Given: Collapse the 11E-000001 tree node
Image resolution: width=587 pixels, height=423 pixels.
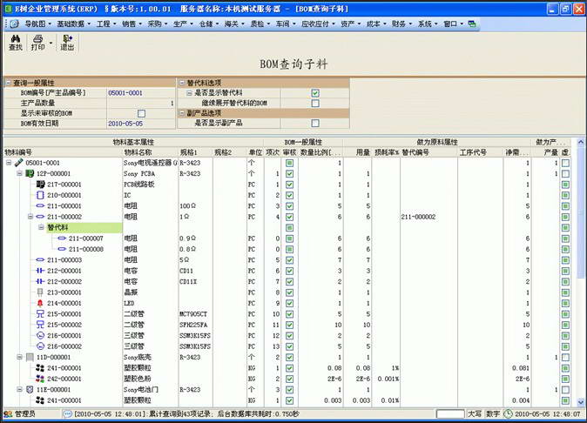Looking at the screenshot, I should (19, 390).
